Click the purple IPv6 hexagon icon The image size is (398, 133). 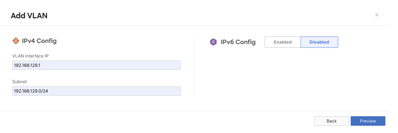tap(213, 42)
